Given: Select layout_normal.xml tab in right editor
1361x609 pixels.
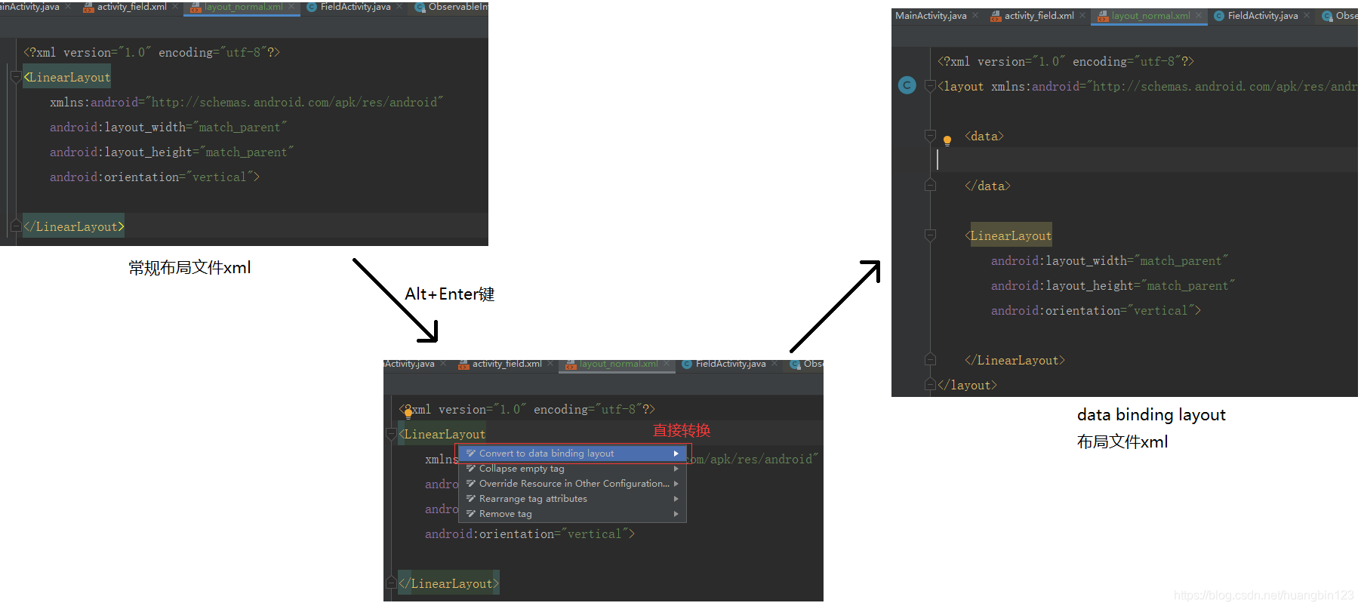Looking at the screenshot, I should pos(1150,16).
